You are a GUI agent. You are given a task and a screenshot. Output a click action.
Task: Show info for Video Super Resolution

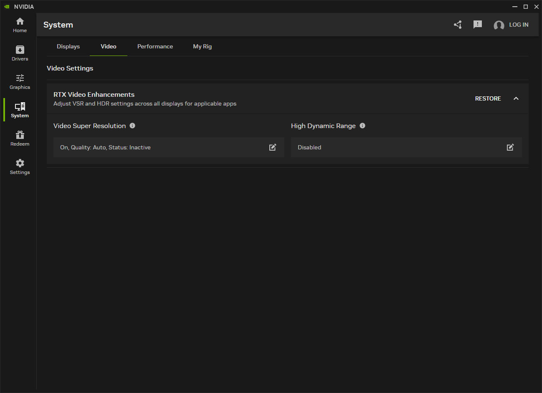pyautogui.click(x=132, y=126)
